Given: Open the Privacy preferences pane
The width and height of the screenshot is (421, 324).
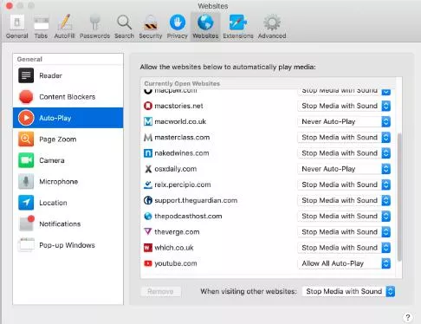Looking at the screenshot, I should coord(178,27).
